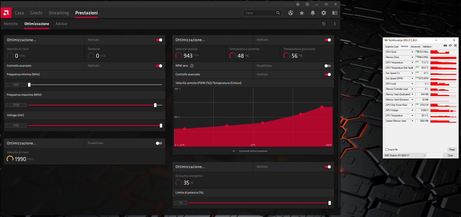This screenshot has width=461, height=217.
Task: Open CPU Temperature sensor dropdown arrow
Action: [x=412, y=116]
